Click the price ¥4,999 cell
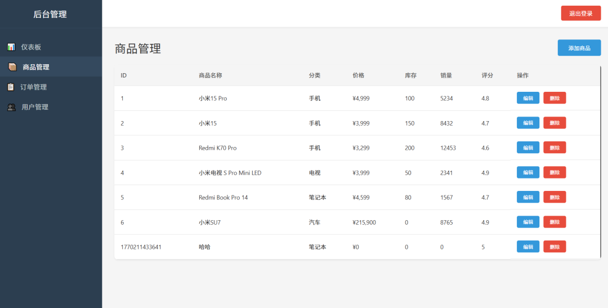This screenshot has width=608, height=308. tap(361, 98)
